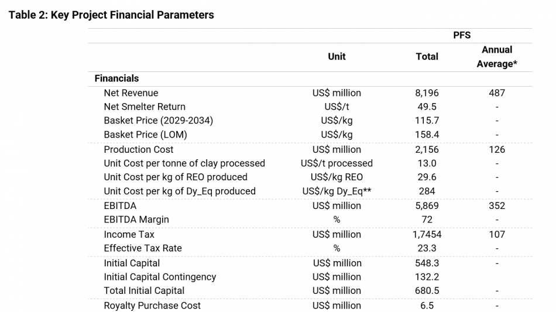Select the Income Tax total 1,7454
Viewport: 556px width, 312px height.
427,235
